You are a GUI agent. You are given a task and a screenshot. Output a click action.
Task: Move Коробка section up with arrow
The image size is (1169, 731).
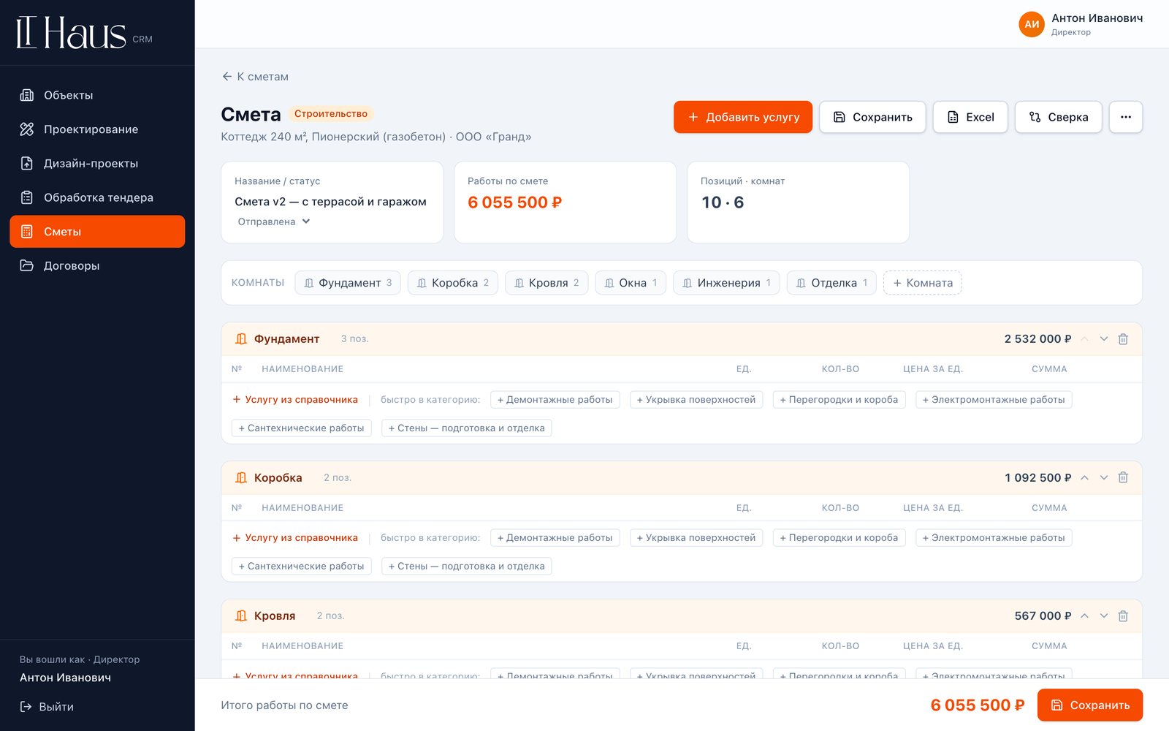point(1085,477)
